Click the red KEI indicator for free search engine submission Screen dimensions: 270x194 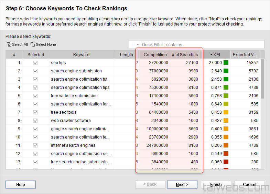coord(226,162)
